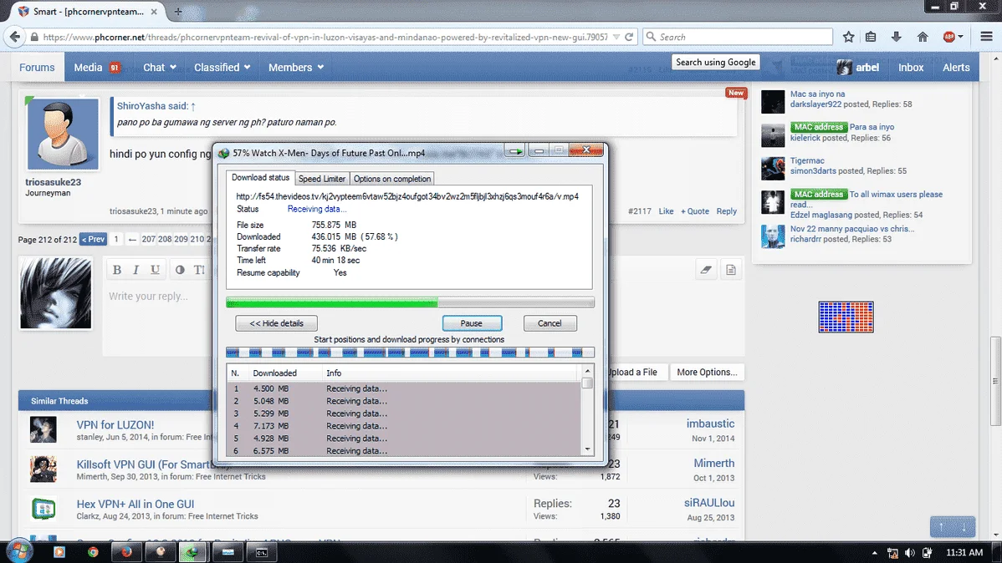Click the connections progress segment bar

click(410, 353)
